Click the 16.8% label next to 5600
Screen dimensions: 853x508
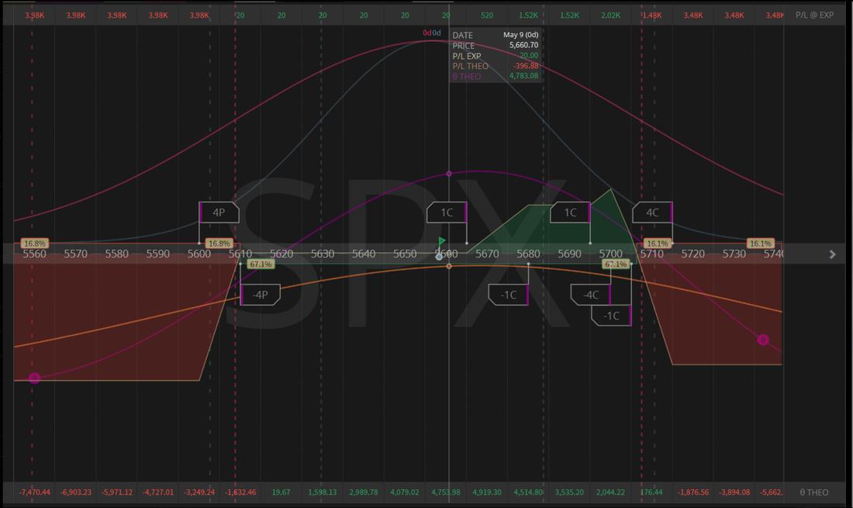point(219,244)
